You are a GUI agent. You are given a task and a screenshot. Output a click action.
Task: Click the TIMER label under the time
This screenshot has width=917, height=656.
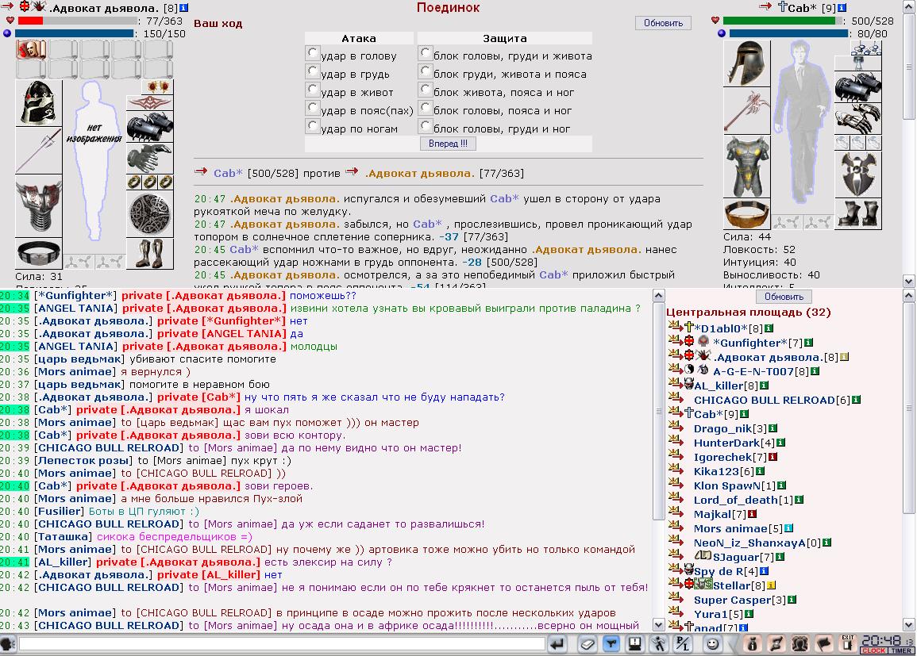(900, 650)
